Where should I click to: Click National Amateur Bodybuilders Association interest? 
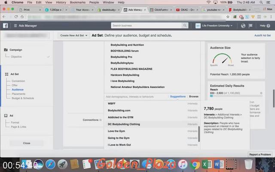(137, 87)
